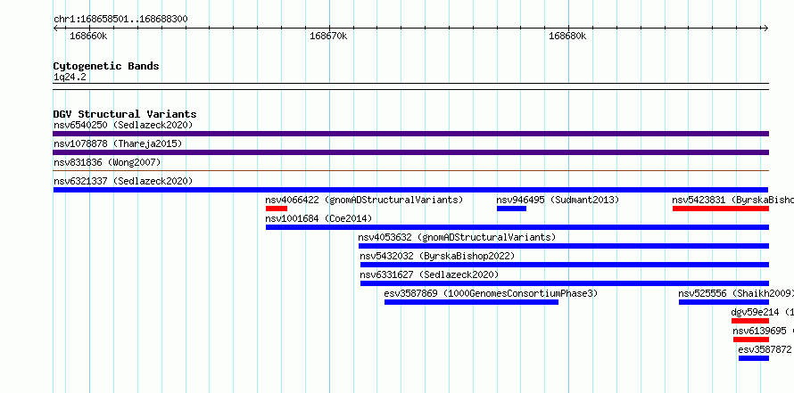Viewport: 794px width, 393px height.
Task: Open the nsv946495 (Sudmant2013) label
Action: point(558,200)
